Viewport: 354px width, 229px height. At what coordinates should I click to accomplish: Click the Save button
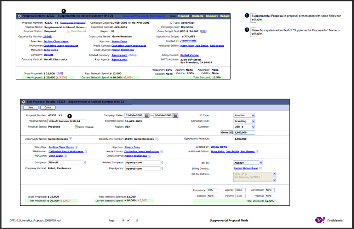click(x=30, y=107)
